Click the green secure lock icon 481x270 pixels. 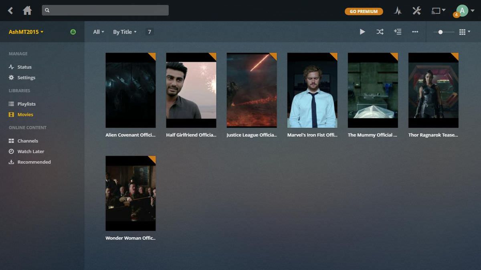pos(73,32)
